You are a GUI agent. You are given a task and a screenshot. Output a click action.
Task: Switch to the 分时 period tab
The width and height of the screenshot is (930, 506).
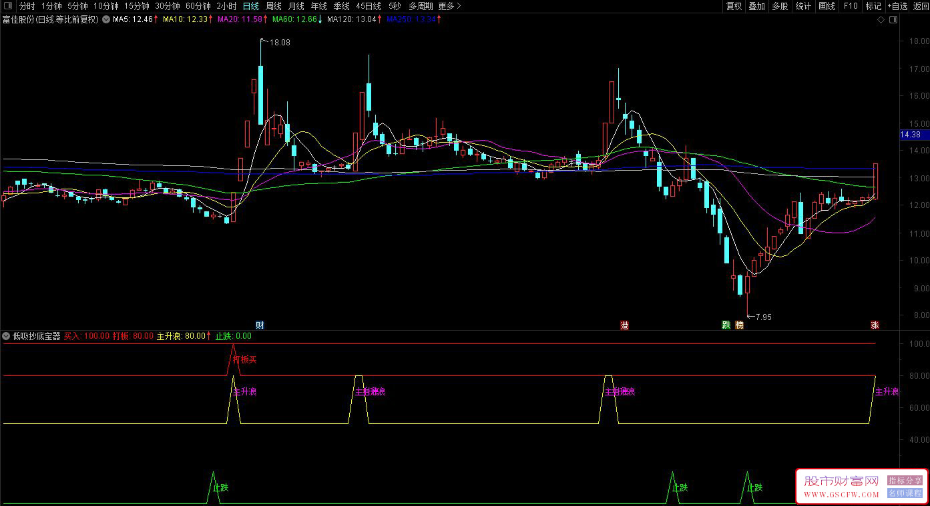tap(27, 6)
